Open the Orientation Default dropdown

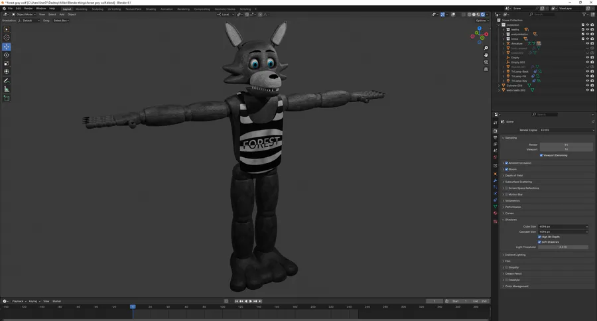click(x=29, y=21)
